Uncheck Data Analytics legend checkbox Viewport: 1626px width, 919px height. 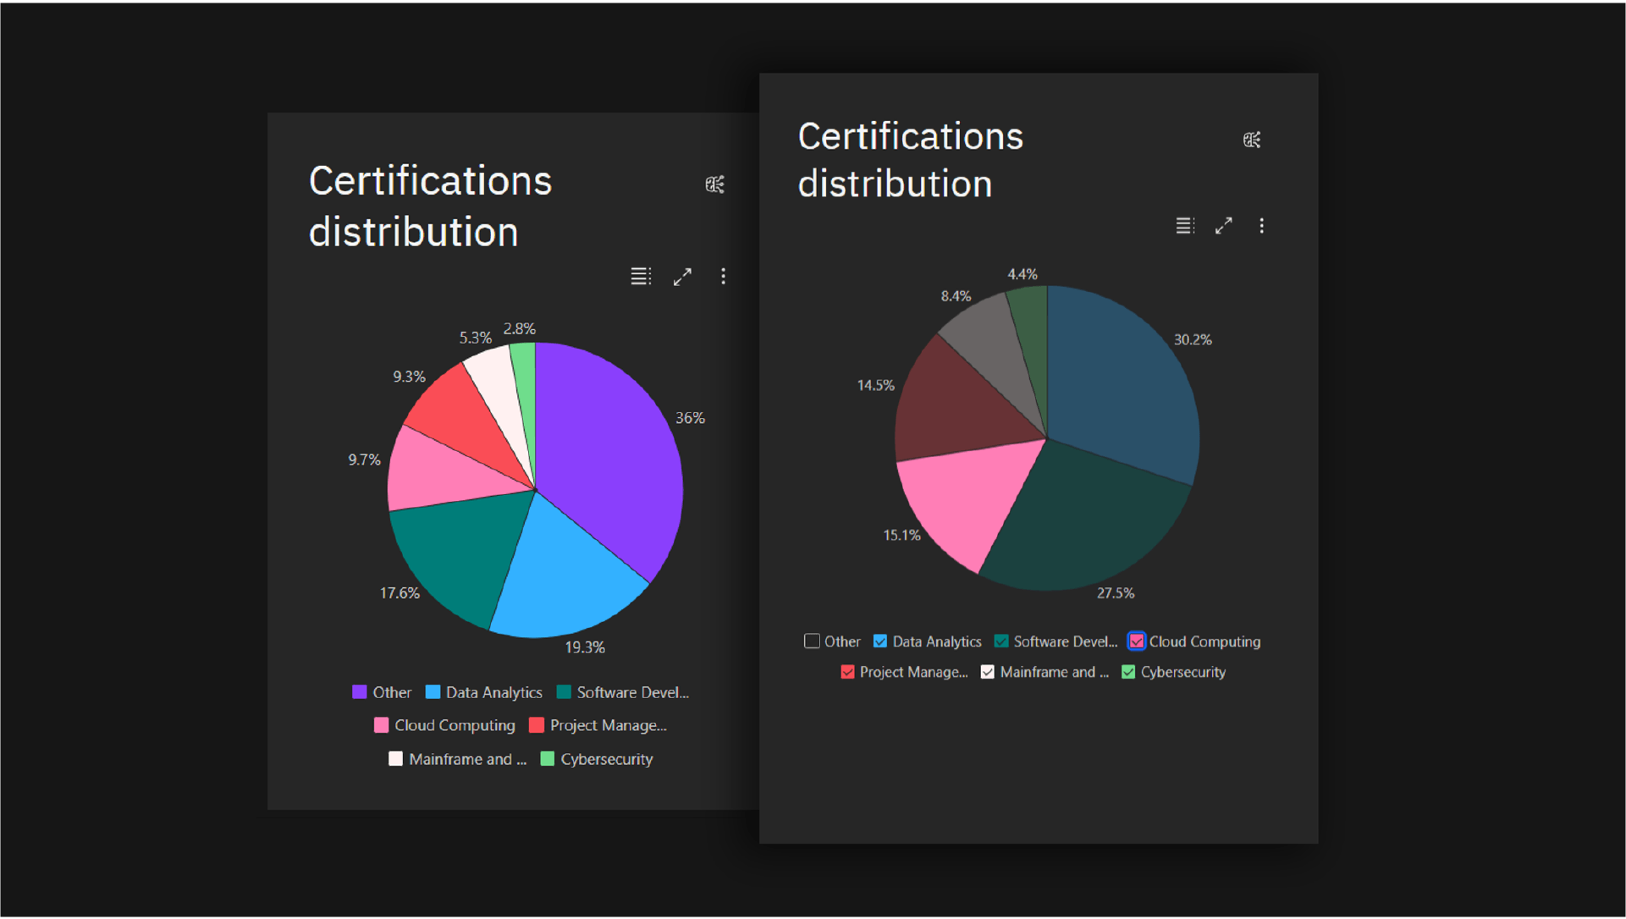(880, 641)
